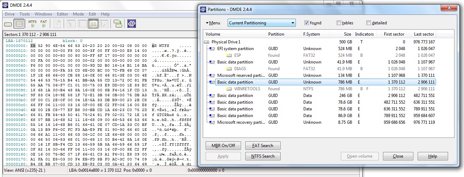Sort by the F.System column header
Viewport: 464px width, 177px height.
coord(316,34)
